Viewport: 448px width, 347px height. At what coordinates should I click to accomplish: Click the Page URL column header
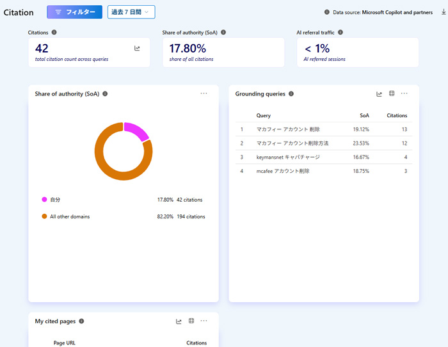tap(64, 343)
